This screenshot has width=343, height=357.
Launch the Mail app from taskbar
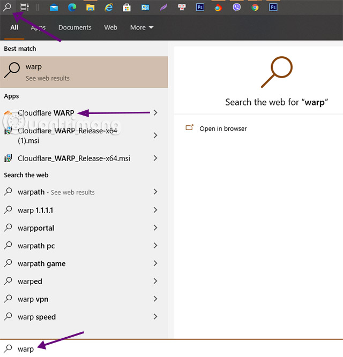tap(54, 7)
